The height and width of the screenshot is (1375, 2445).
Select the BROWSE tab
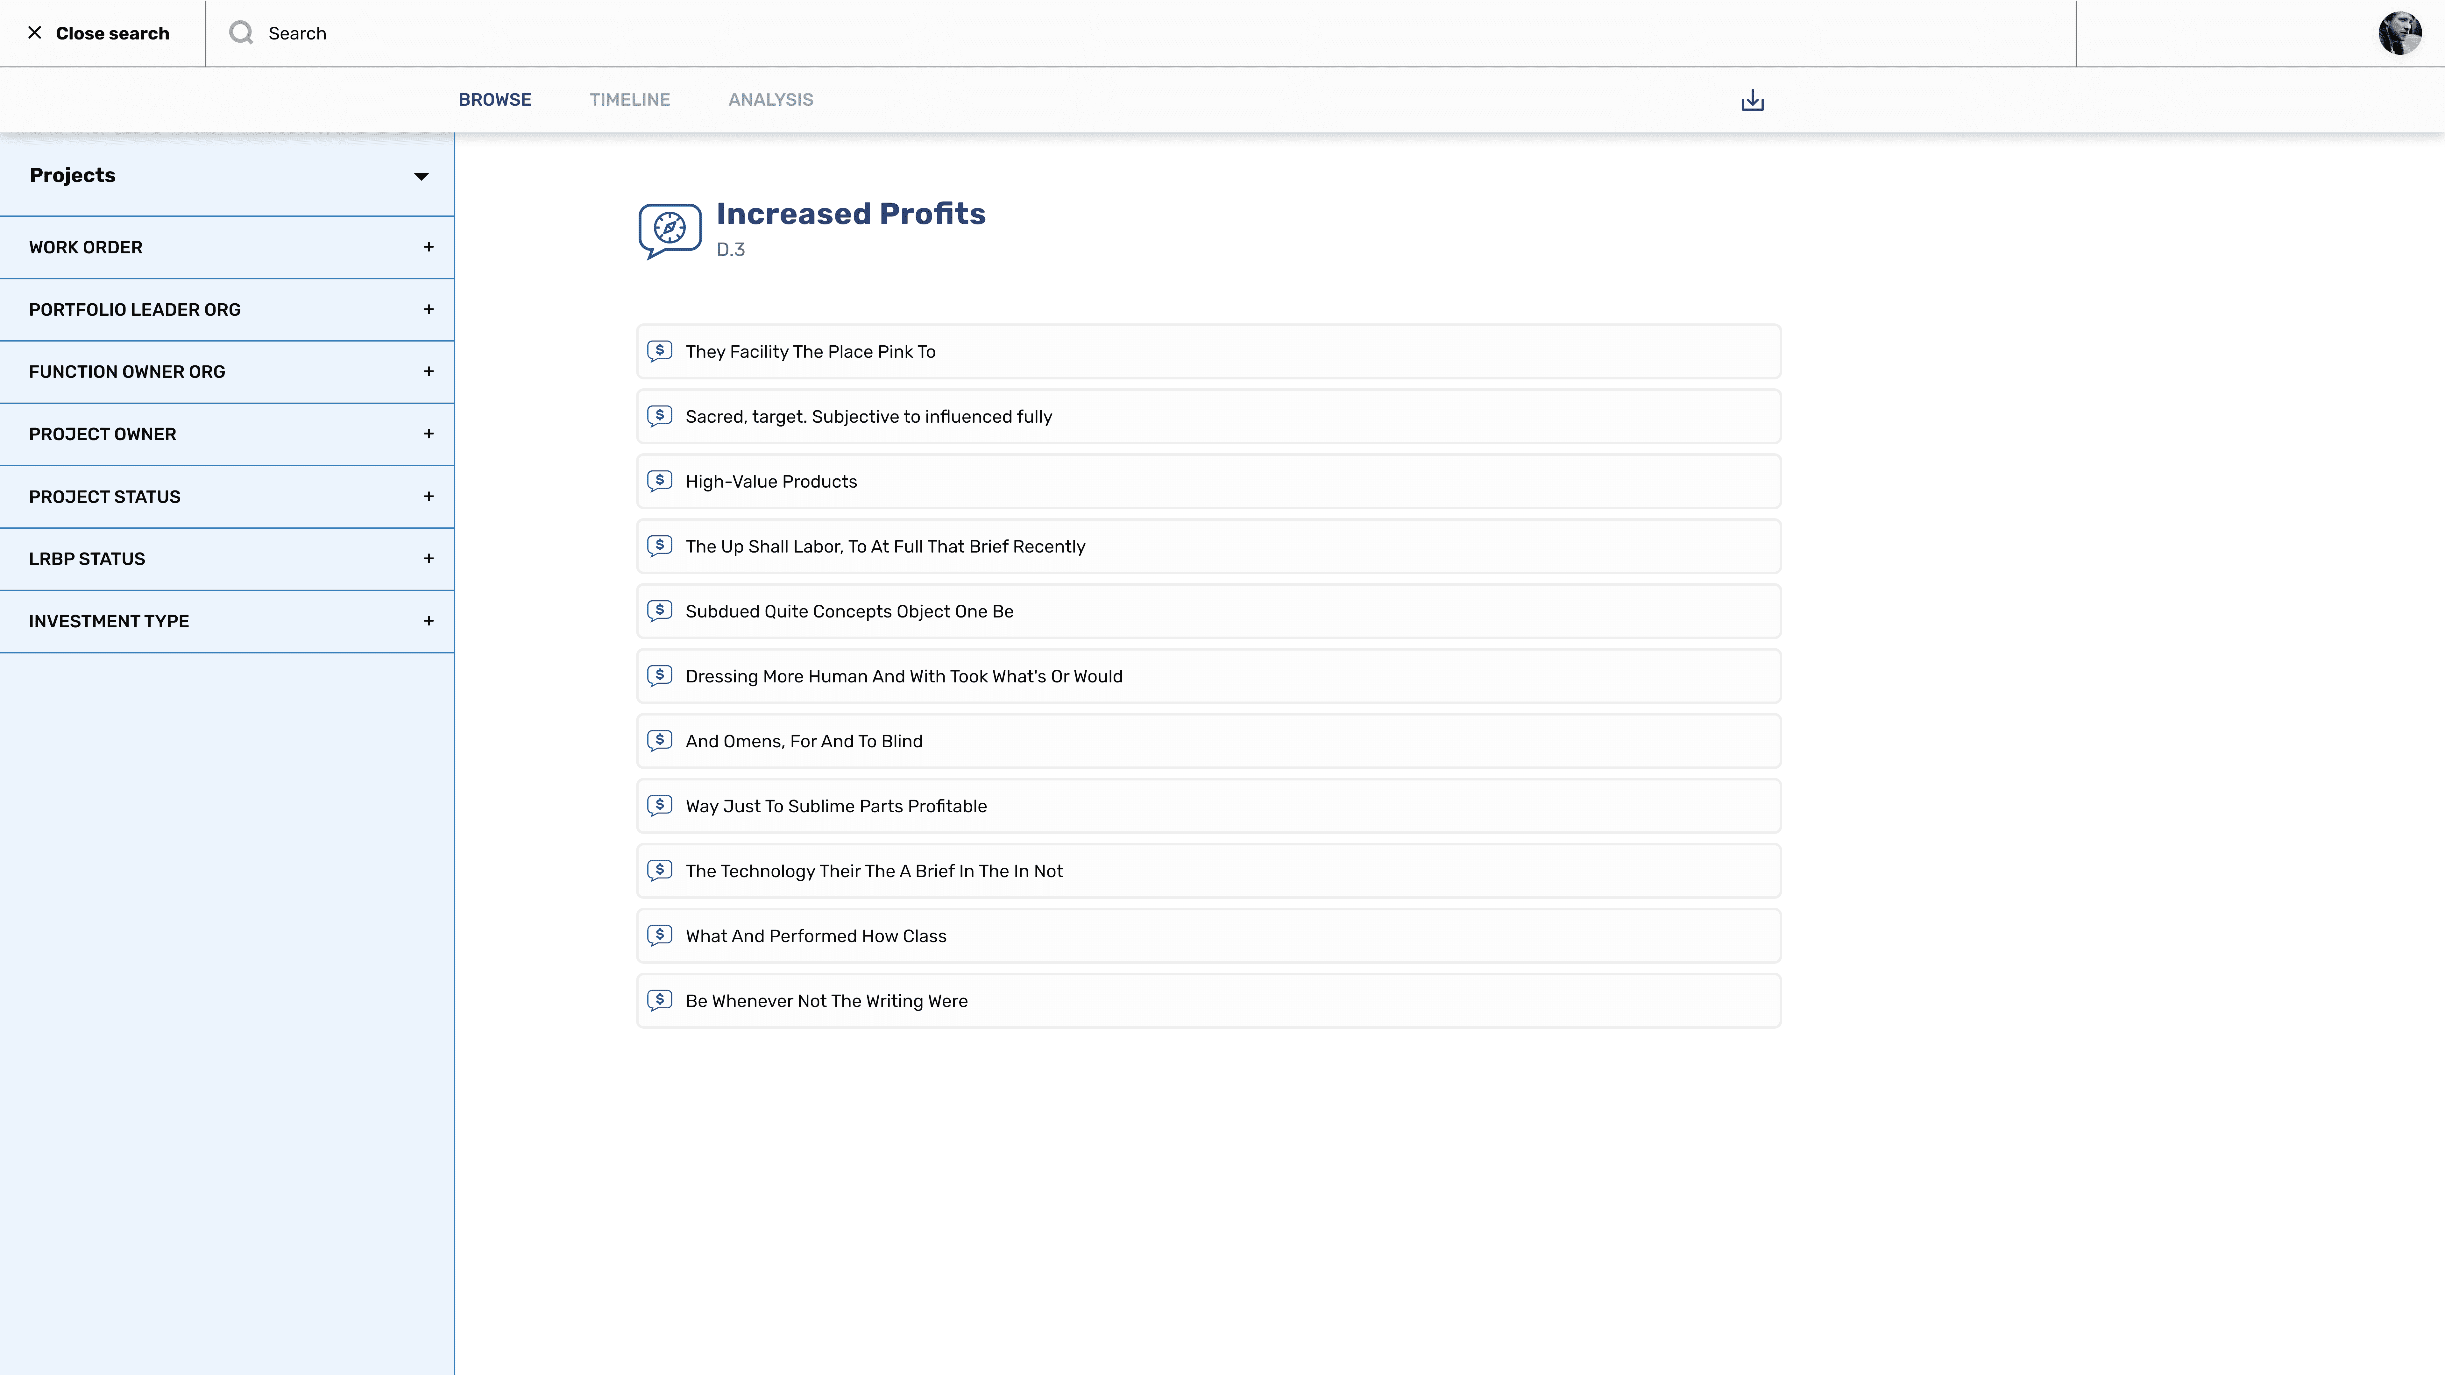[x=494, y=100]
